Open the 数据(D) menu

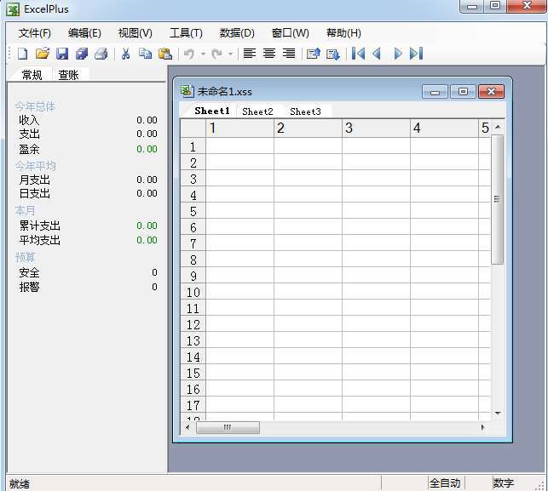coord(237,33)
